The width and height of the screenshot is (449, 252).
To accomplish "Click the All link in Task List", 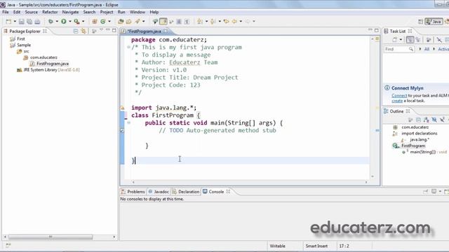I will (427, 49).
